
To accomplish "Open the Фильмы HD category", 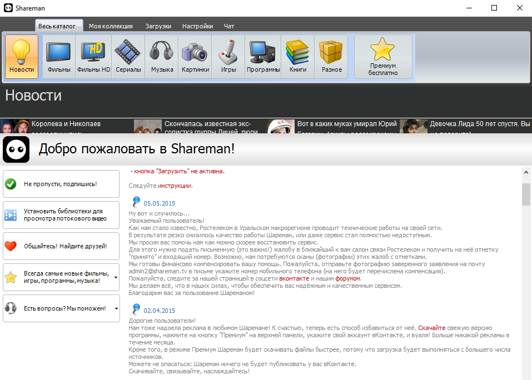I will pos(93,57).
